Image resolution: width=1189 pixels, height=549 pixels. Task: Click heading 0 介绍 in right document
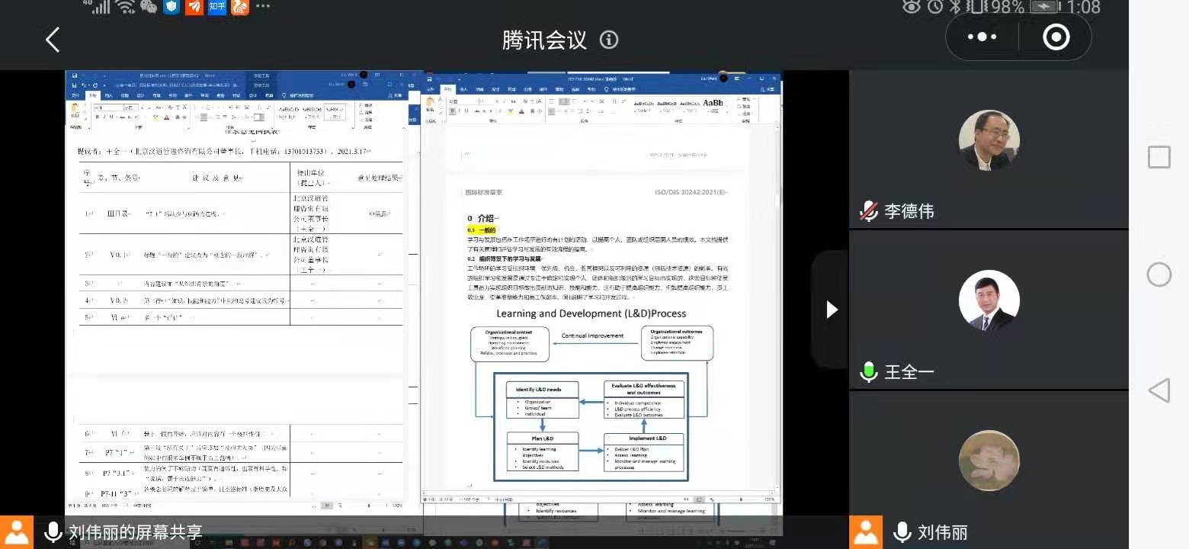tap(482, 219)
